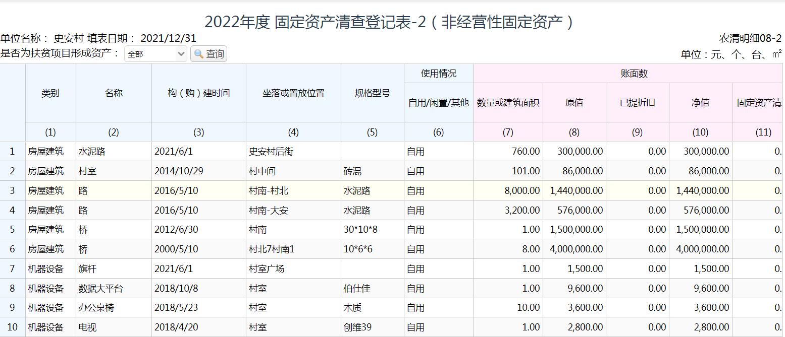
Task: Click the 创维39 specification cell
Action: 372,327
